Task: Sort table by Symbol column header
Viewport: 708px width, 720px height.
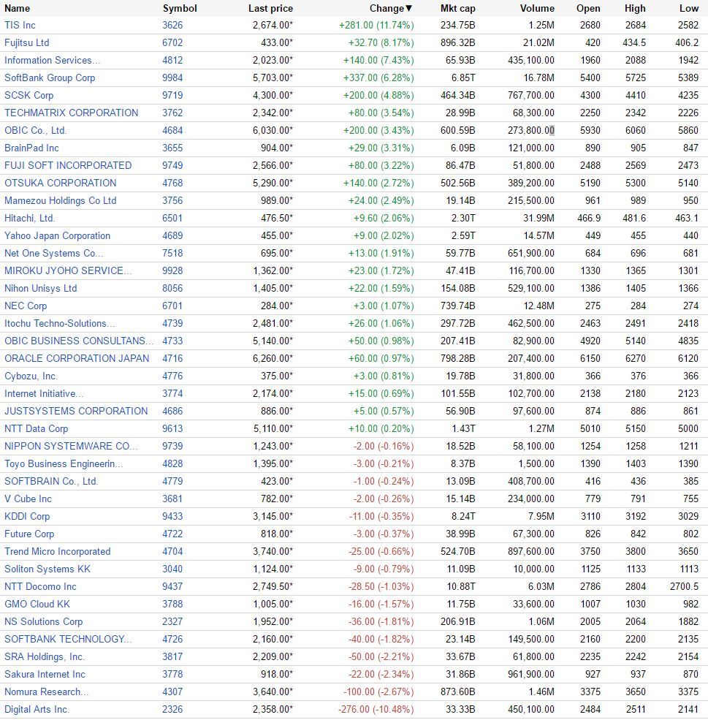Action: click(180, 8)
